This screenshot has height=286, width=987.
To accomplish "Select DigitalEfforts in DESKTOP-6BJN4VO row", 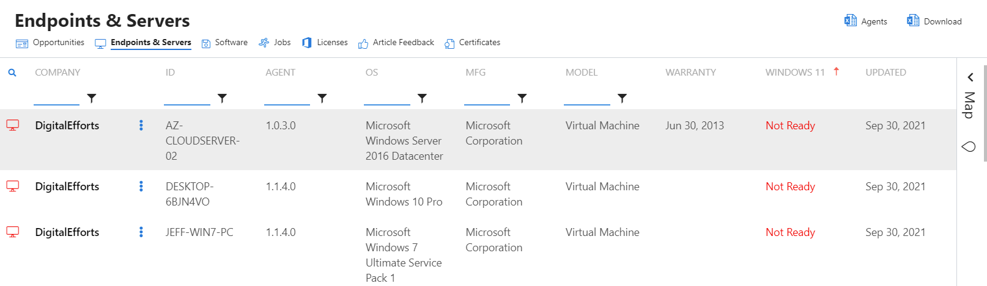I will pos(67,187).
